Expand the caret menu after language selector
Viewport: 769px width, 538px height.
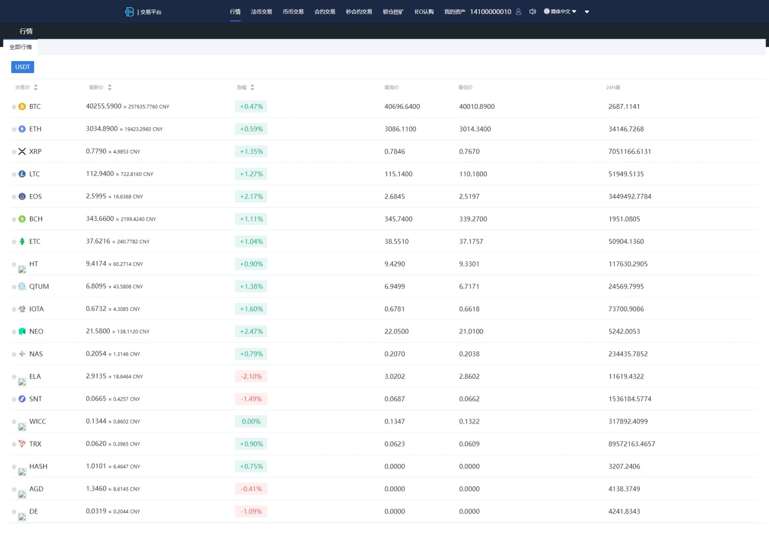(x=587, y=12)
